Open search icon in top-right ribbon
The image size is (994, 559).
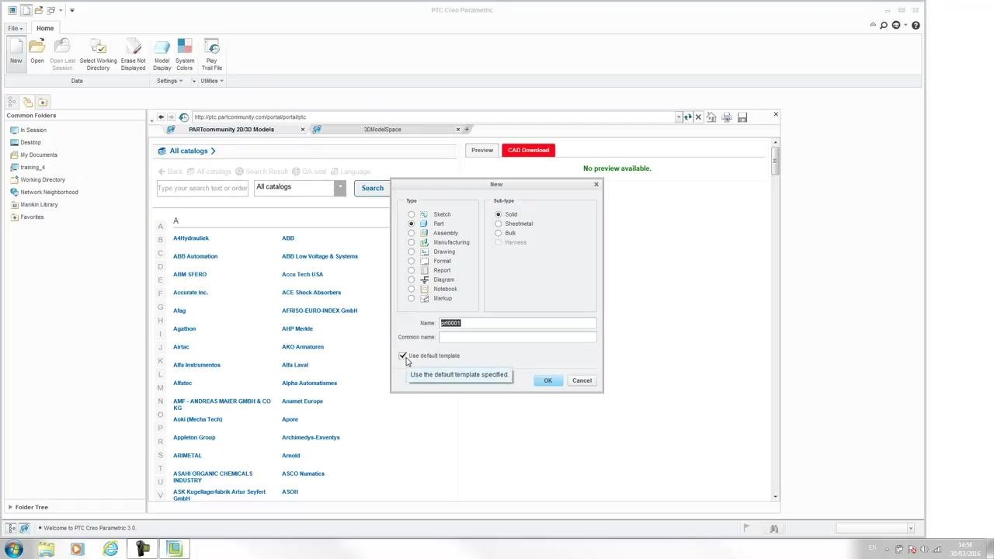[884, 26]
